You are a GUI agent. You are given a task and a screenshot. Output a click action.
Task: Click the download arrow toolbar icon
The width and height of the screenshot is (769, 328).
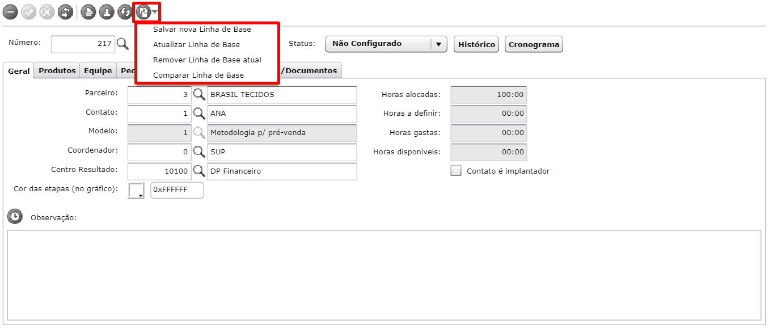pyautogui.click(x=107, y=12)
